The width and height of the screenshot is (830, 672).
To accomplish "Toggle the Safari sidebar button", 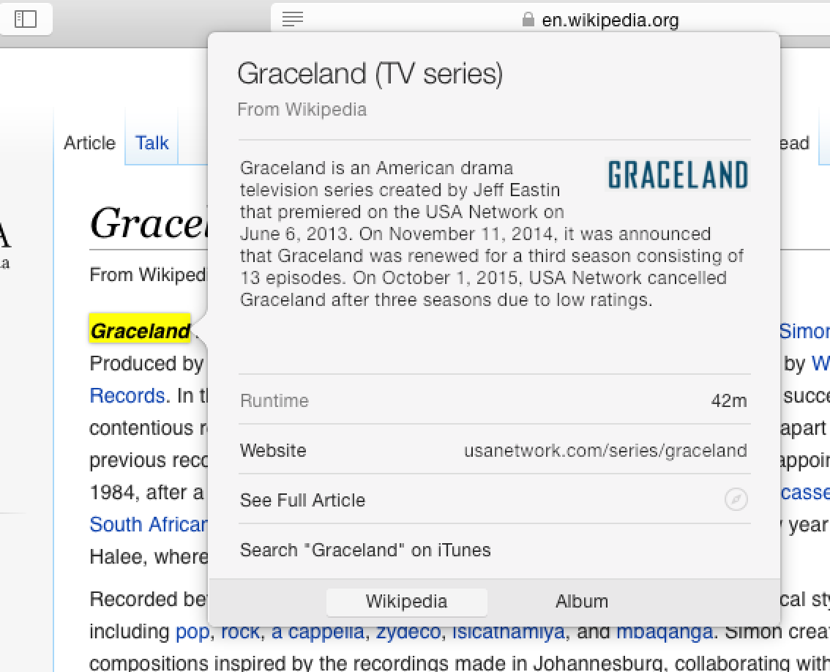I will pos(26,19).
